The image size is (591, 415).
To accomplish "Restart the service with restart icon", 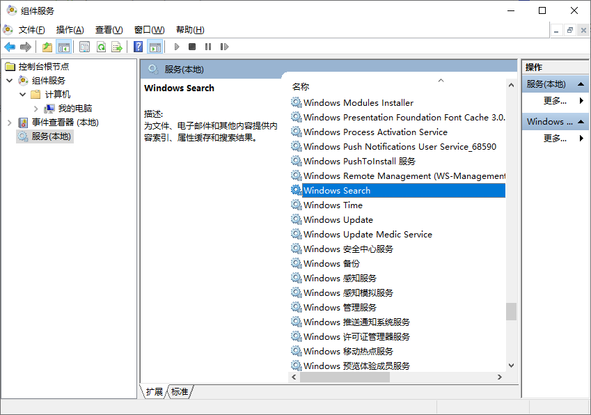I will pos(224,47).
